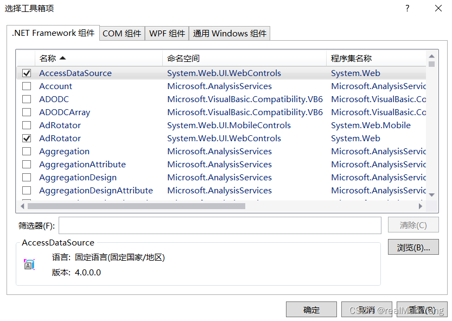This screenshot has height=321, width=452.
Task: Switch to the COM 组件 tab
Action: point(122,33)
